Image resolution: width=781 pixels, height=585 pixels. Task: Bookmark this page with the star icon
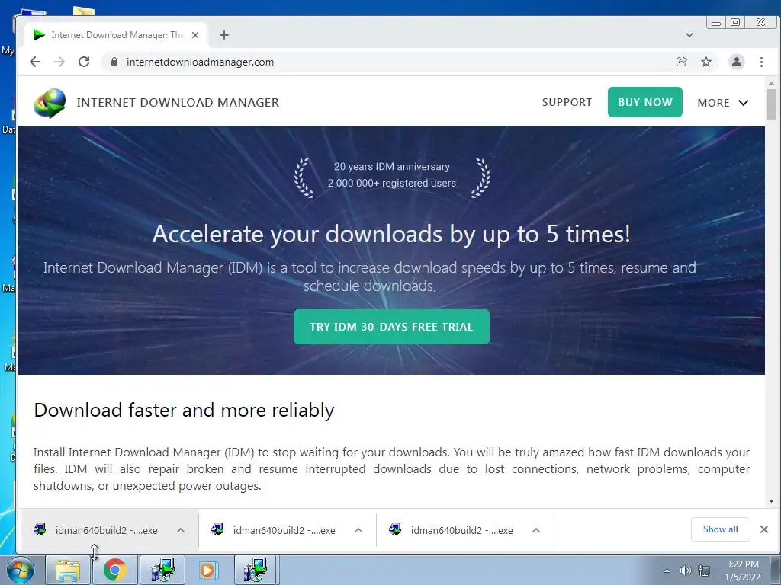point(705,62)
